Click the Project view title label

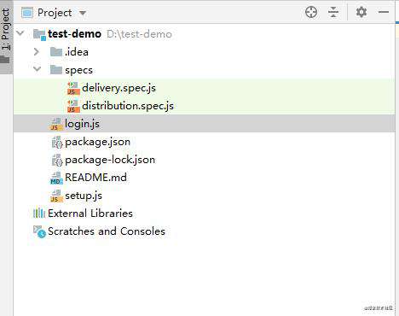click(55, 13)
